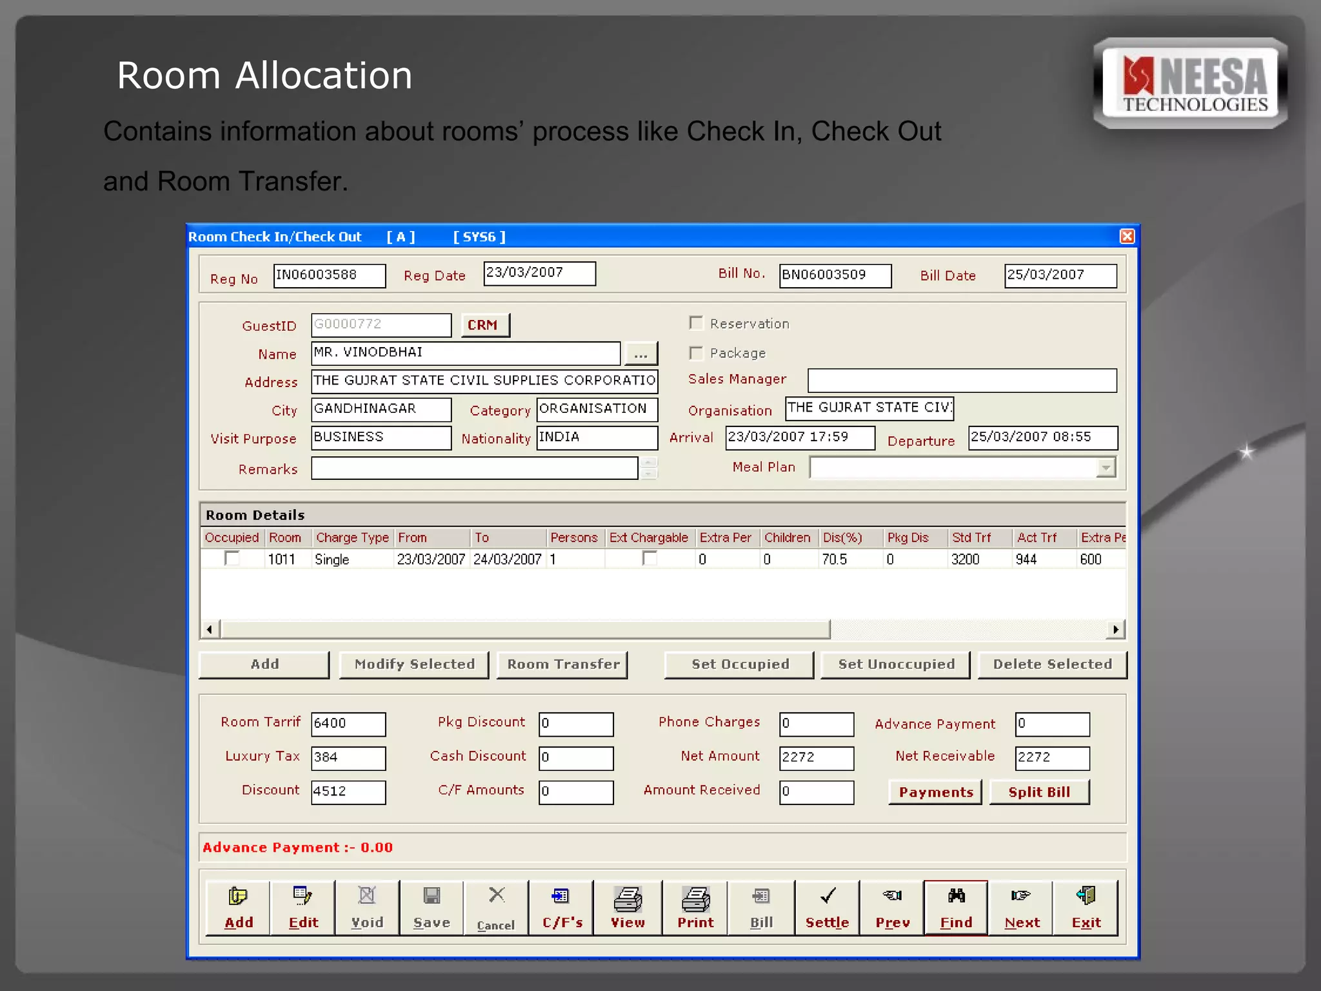1321x991 pixels.
Task: Click the Void toolbar icon
Action: tap(367, 907)
